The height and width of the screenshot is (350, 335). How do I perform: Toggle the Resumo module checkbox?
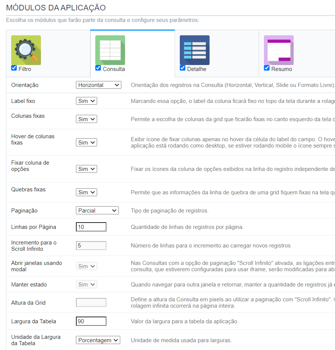tap(267, 68)
